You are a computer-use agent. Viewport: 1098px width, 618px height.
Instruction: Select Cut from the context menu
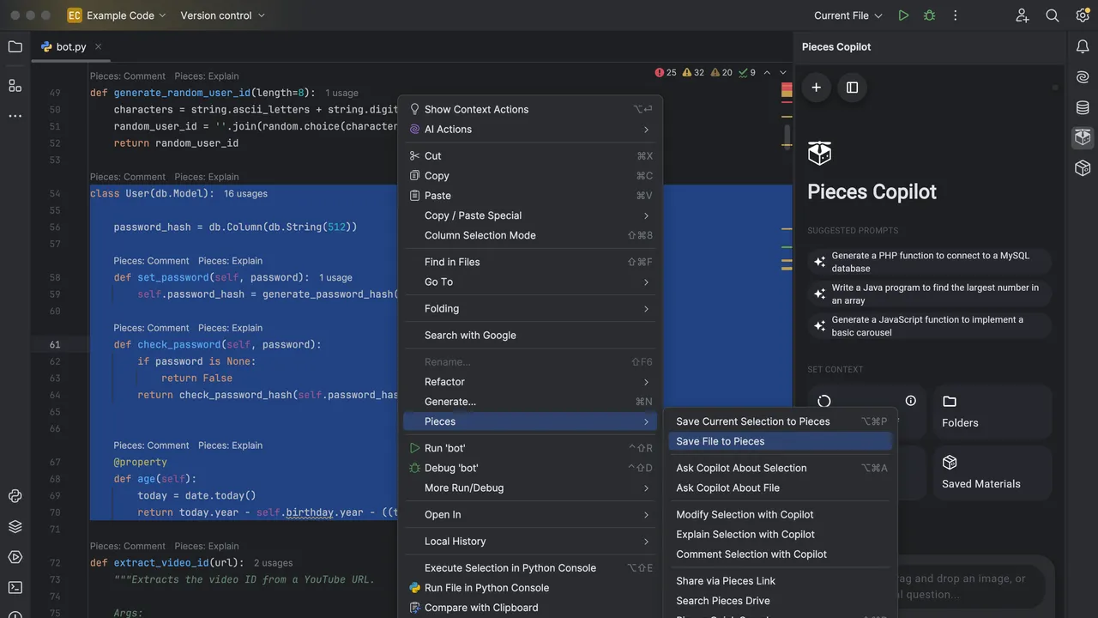click(531, 155)
